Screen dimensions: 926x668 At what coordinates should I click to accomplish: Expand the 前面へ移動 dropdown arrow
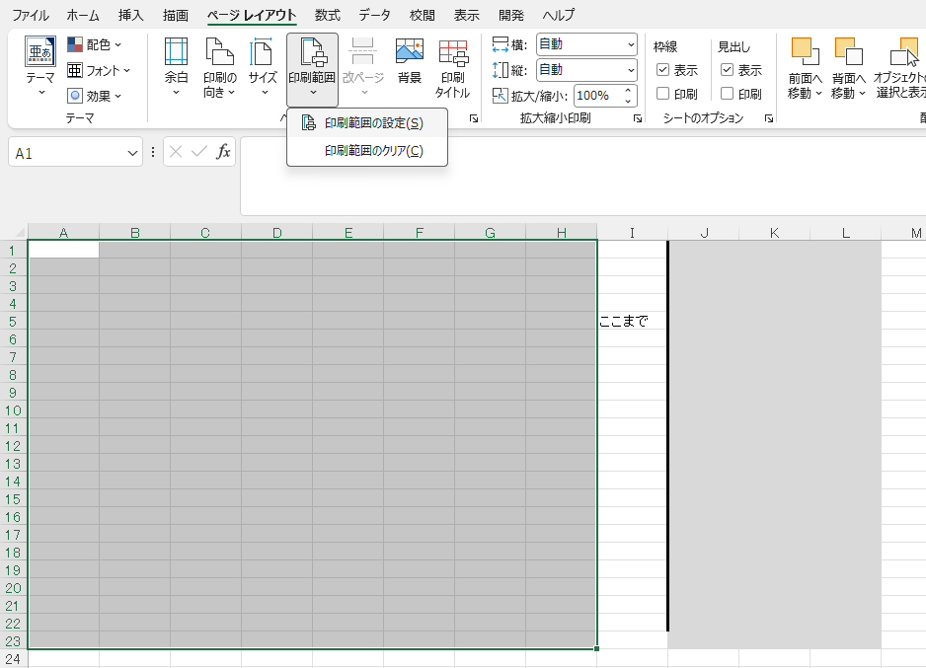coord(818,93)
